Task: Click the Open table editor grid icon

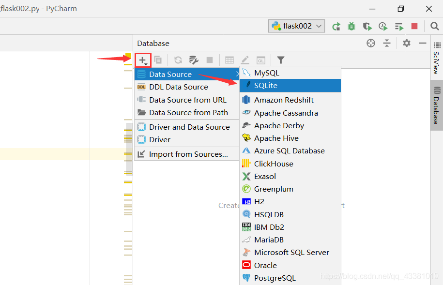Action: click(x=229, y=60)
